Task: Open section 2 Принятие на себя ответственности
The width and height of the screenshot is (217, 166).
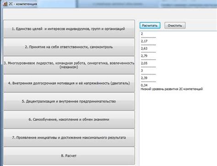Action: pyautogui.click(x=69, y=47)
